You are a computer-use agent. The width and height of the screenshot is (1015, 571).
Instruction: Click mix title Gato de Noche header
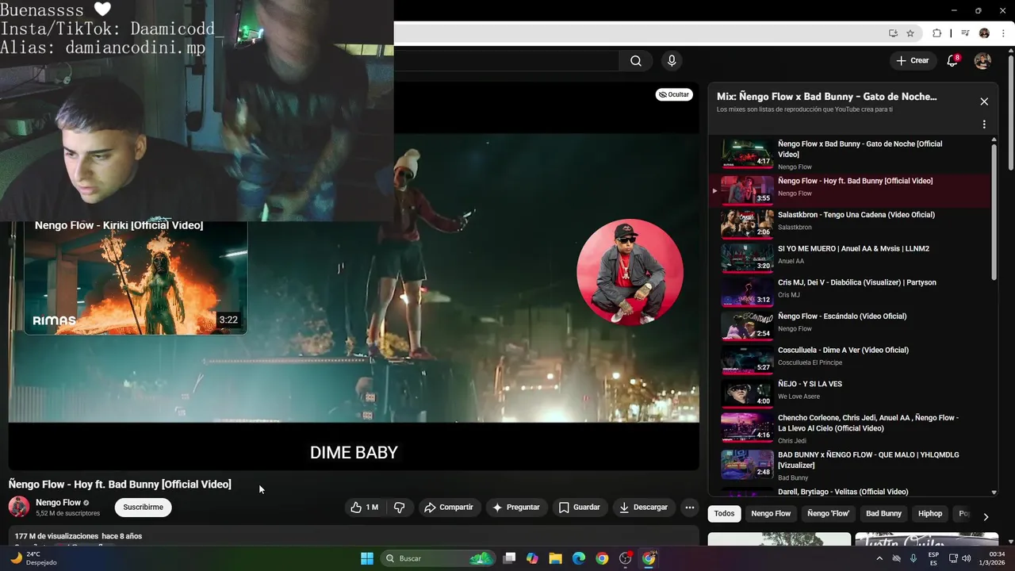(826, 97)
